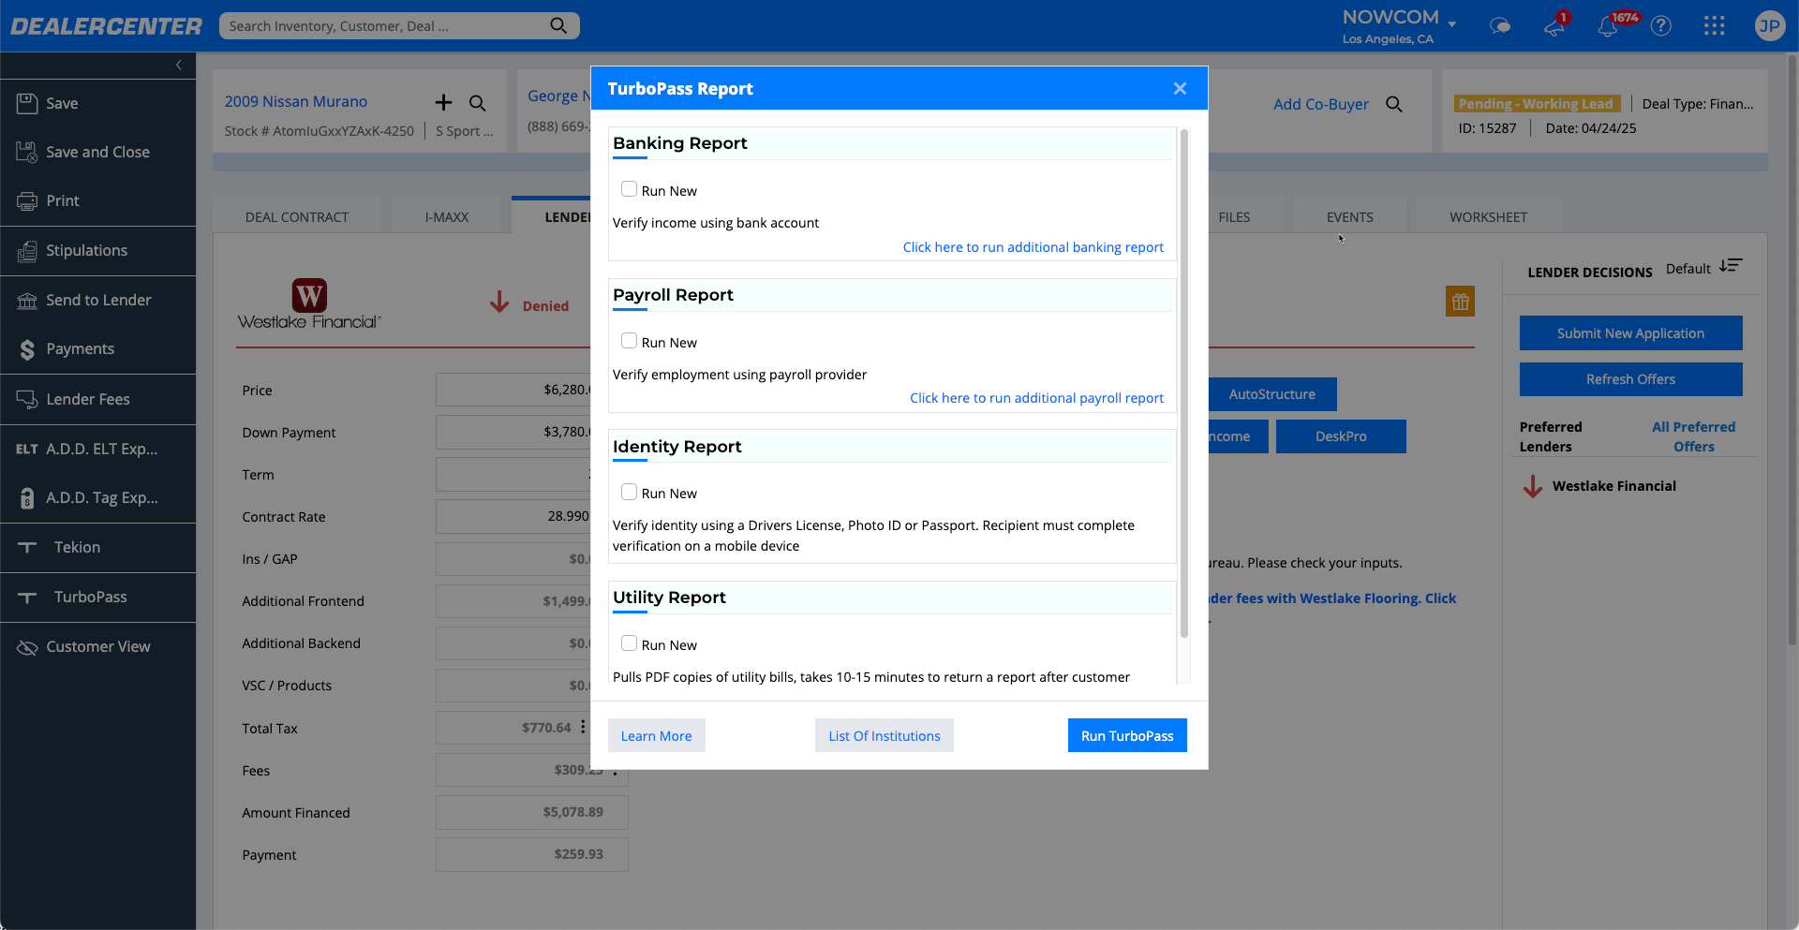1799x930 pixels.
Task: Click Submit New Application button
Action: [x=1630, y=333]
